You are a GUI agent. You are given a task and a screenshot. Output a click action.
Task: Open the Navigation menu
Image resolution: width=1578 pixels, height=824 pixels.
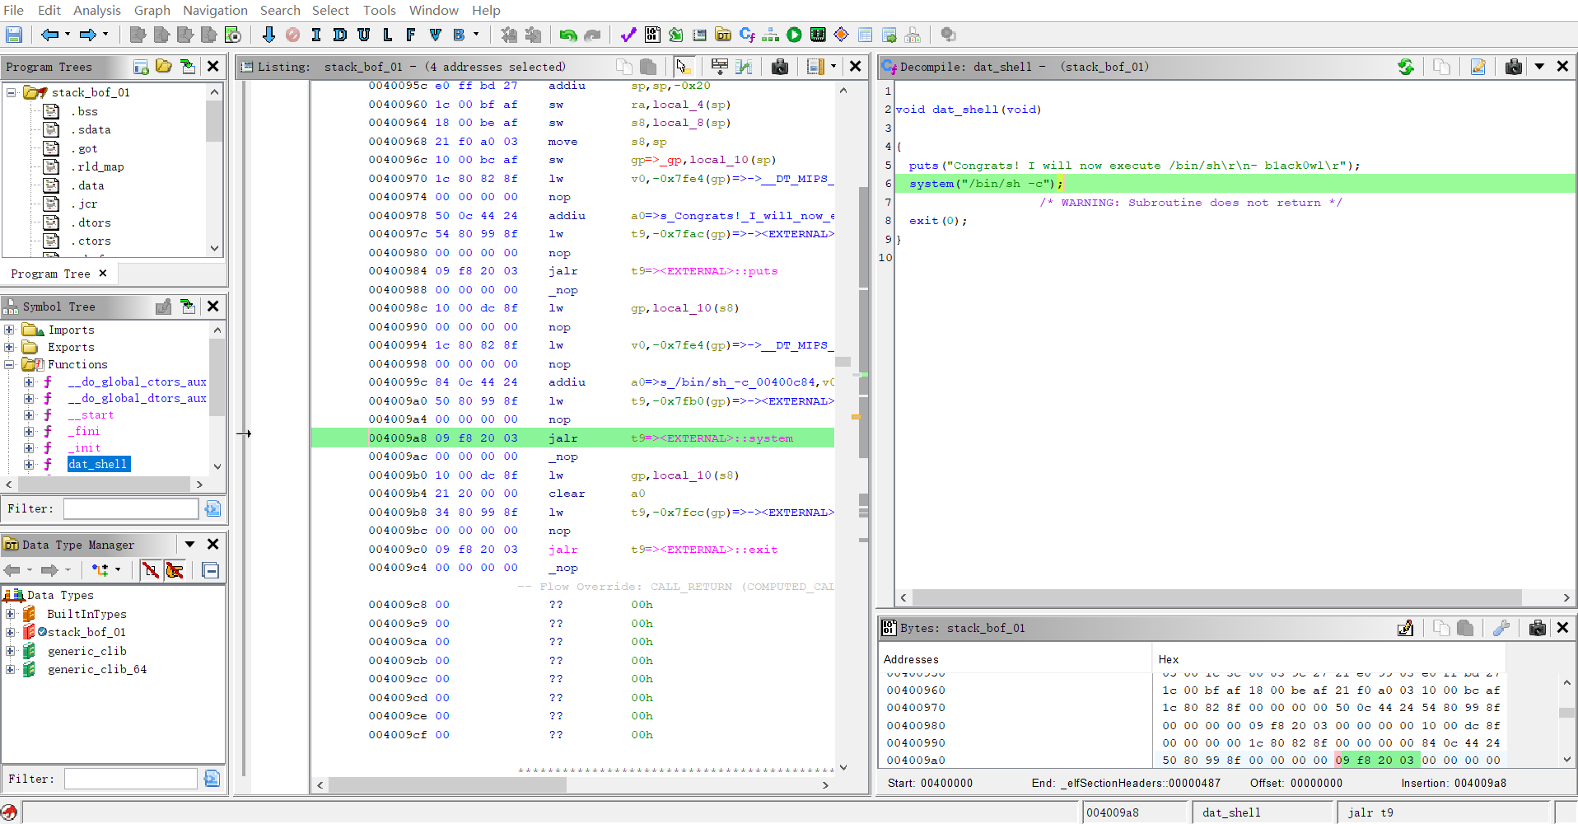click(x=215, y=10)
